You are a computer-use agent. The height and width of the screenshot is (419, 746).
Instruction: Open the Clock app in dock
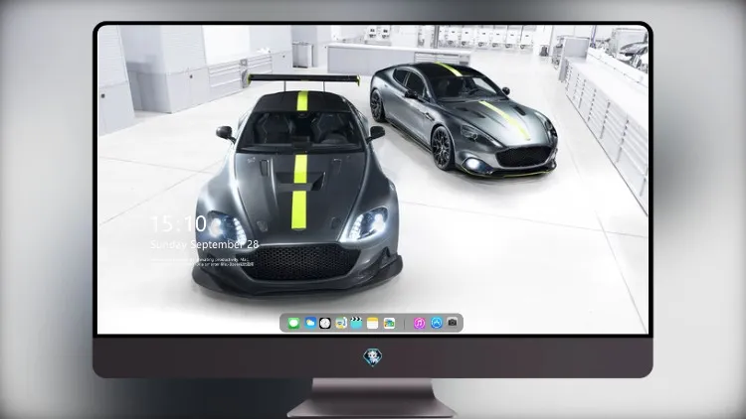click(325, 323)
